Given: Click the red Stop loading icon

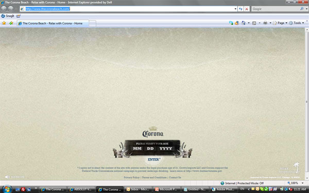Looking at the screenshot, I should [x=247, y=9].
